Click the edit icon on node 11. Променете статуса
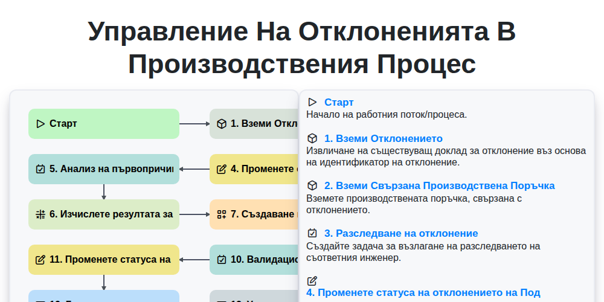This screenshot has width=604, height=302. coord(40,260)
